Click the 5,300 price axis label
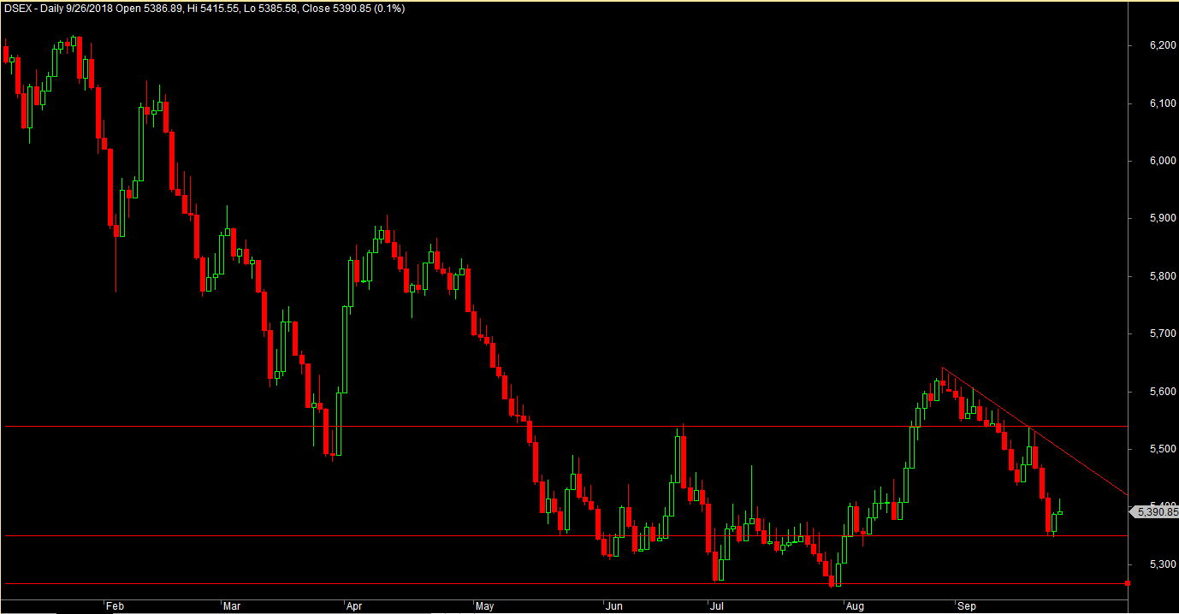The height and width of the screenshot is (614, 1179). (x=1163, y=565)
